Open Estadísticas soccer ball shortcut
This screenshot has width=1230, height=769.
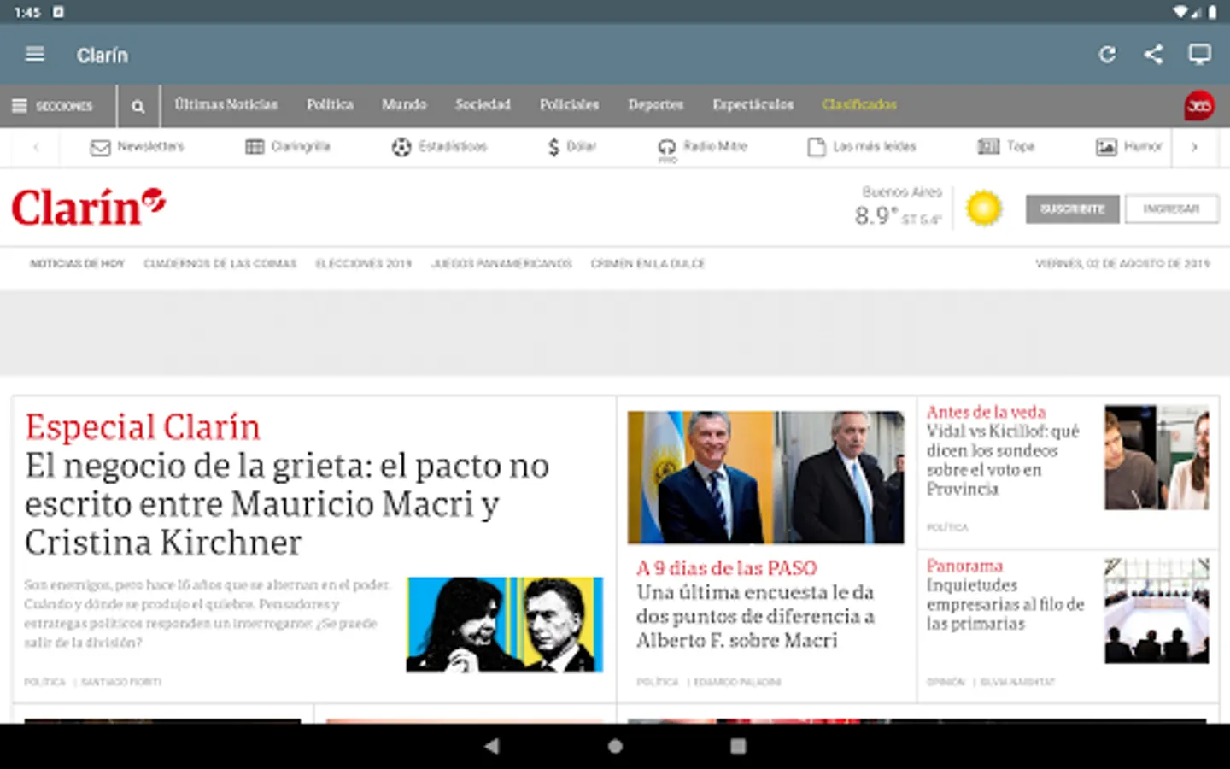439,147
